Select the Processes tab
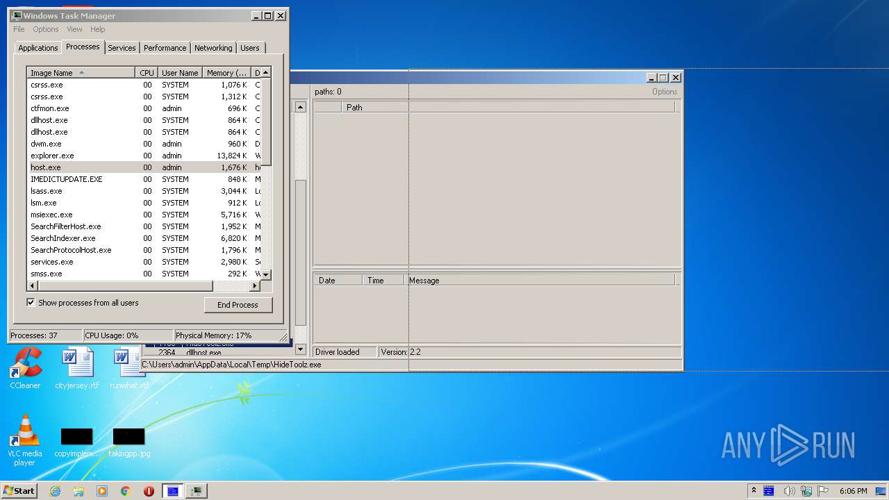Image resolution: width=889 pixels, height=500 pixels. (83, 47)
